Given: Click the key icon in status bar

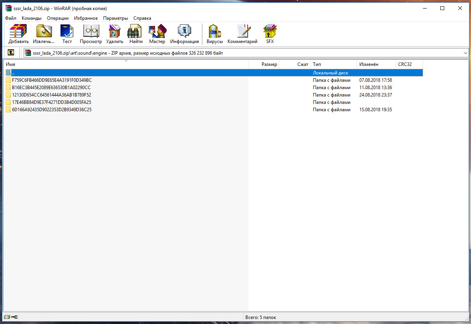Looking at the screenshot, I should point(15,317).
